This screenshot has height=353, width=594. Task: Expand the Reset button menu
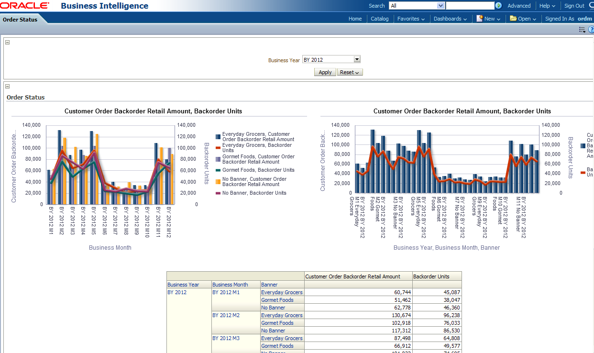[350, 72]
